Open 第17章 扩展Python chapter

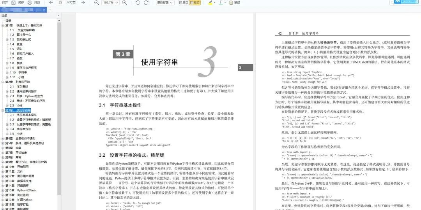[x=19, y=200]
